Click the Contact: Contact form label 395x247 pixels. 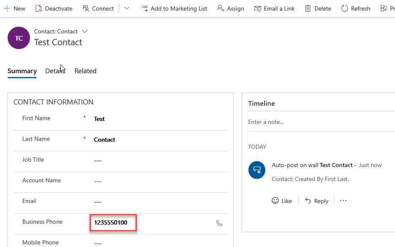click(56, 31)
